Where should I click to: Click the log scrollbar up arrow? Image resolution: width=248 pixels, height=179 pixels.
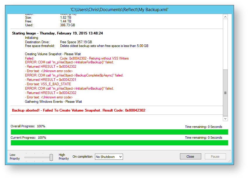[226, 17]
